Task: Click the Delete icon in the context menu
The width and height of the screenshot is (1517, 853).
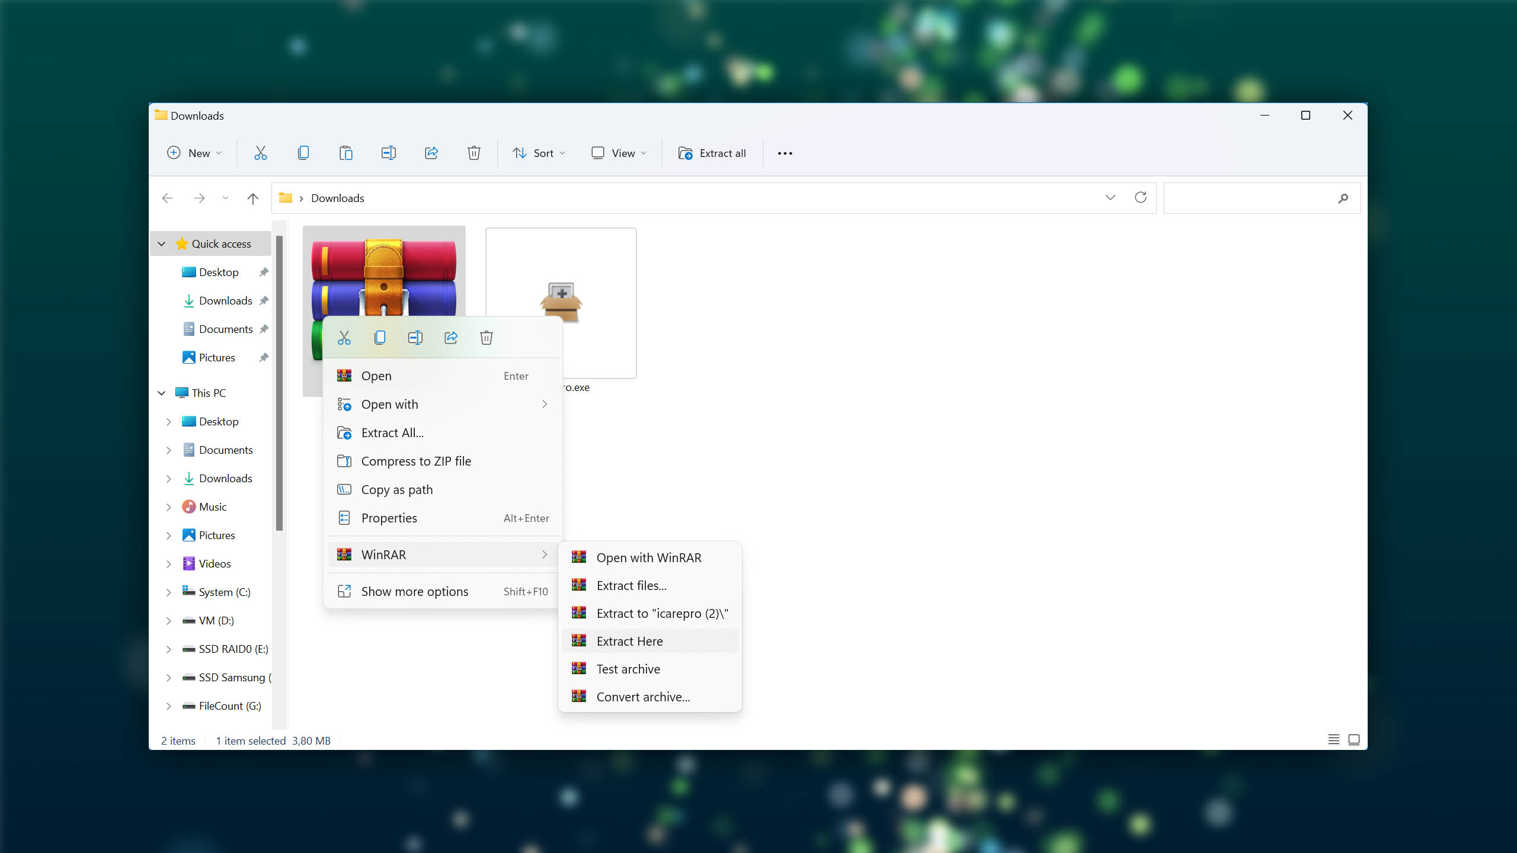Action: pos(487,338)
